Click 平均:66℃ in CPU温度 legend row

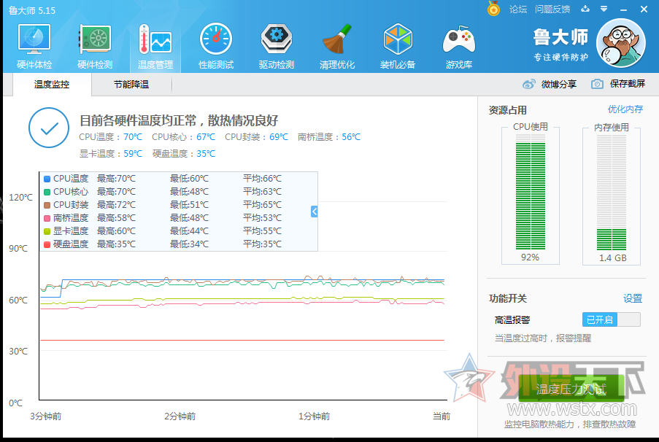(x=262, y=179)
